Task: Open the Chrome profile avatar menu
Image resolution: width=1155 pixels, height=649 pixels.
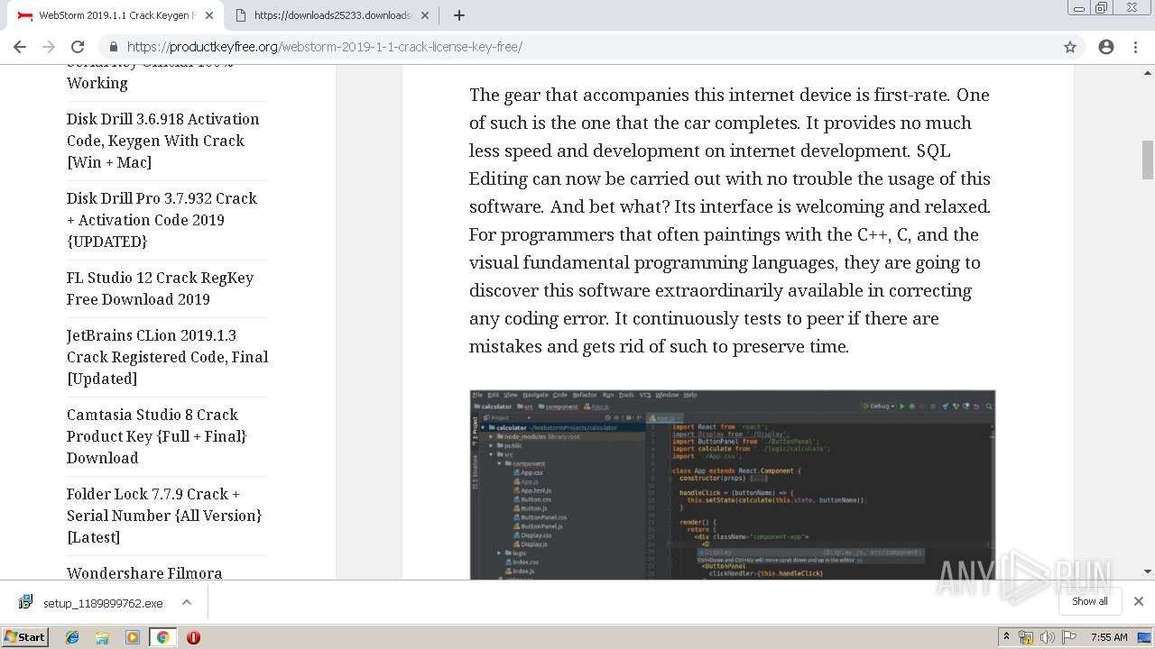Action: pyautogui.click(x=1106, y=47)
